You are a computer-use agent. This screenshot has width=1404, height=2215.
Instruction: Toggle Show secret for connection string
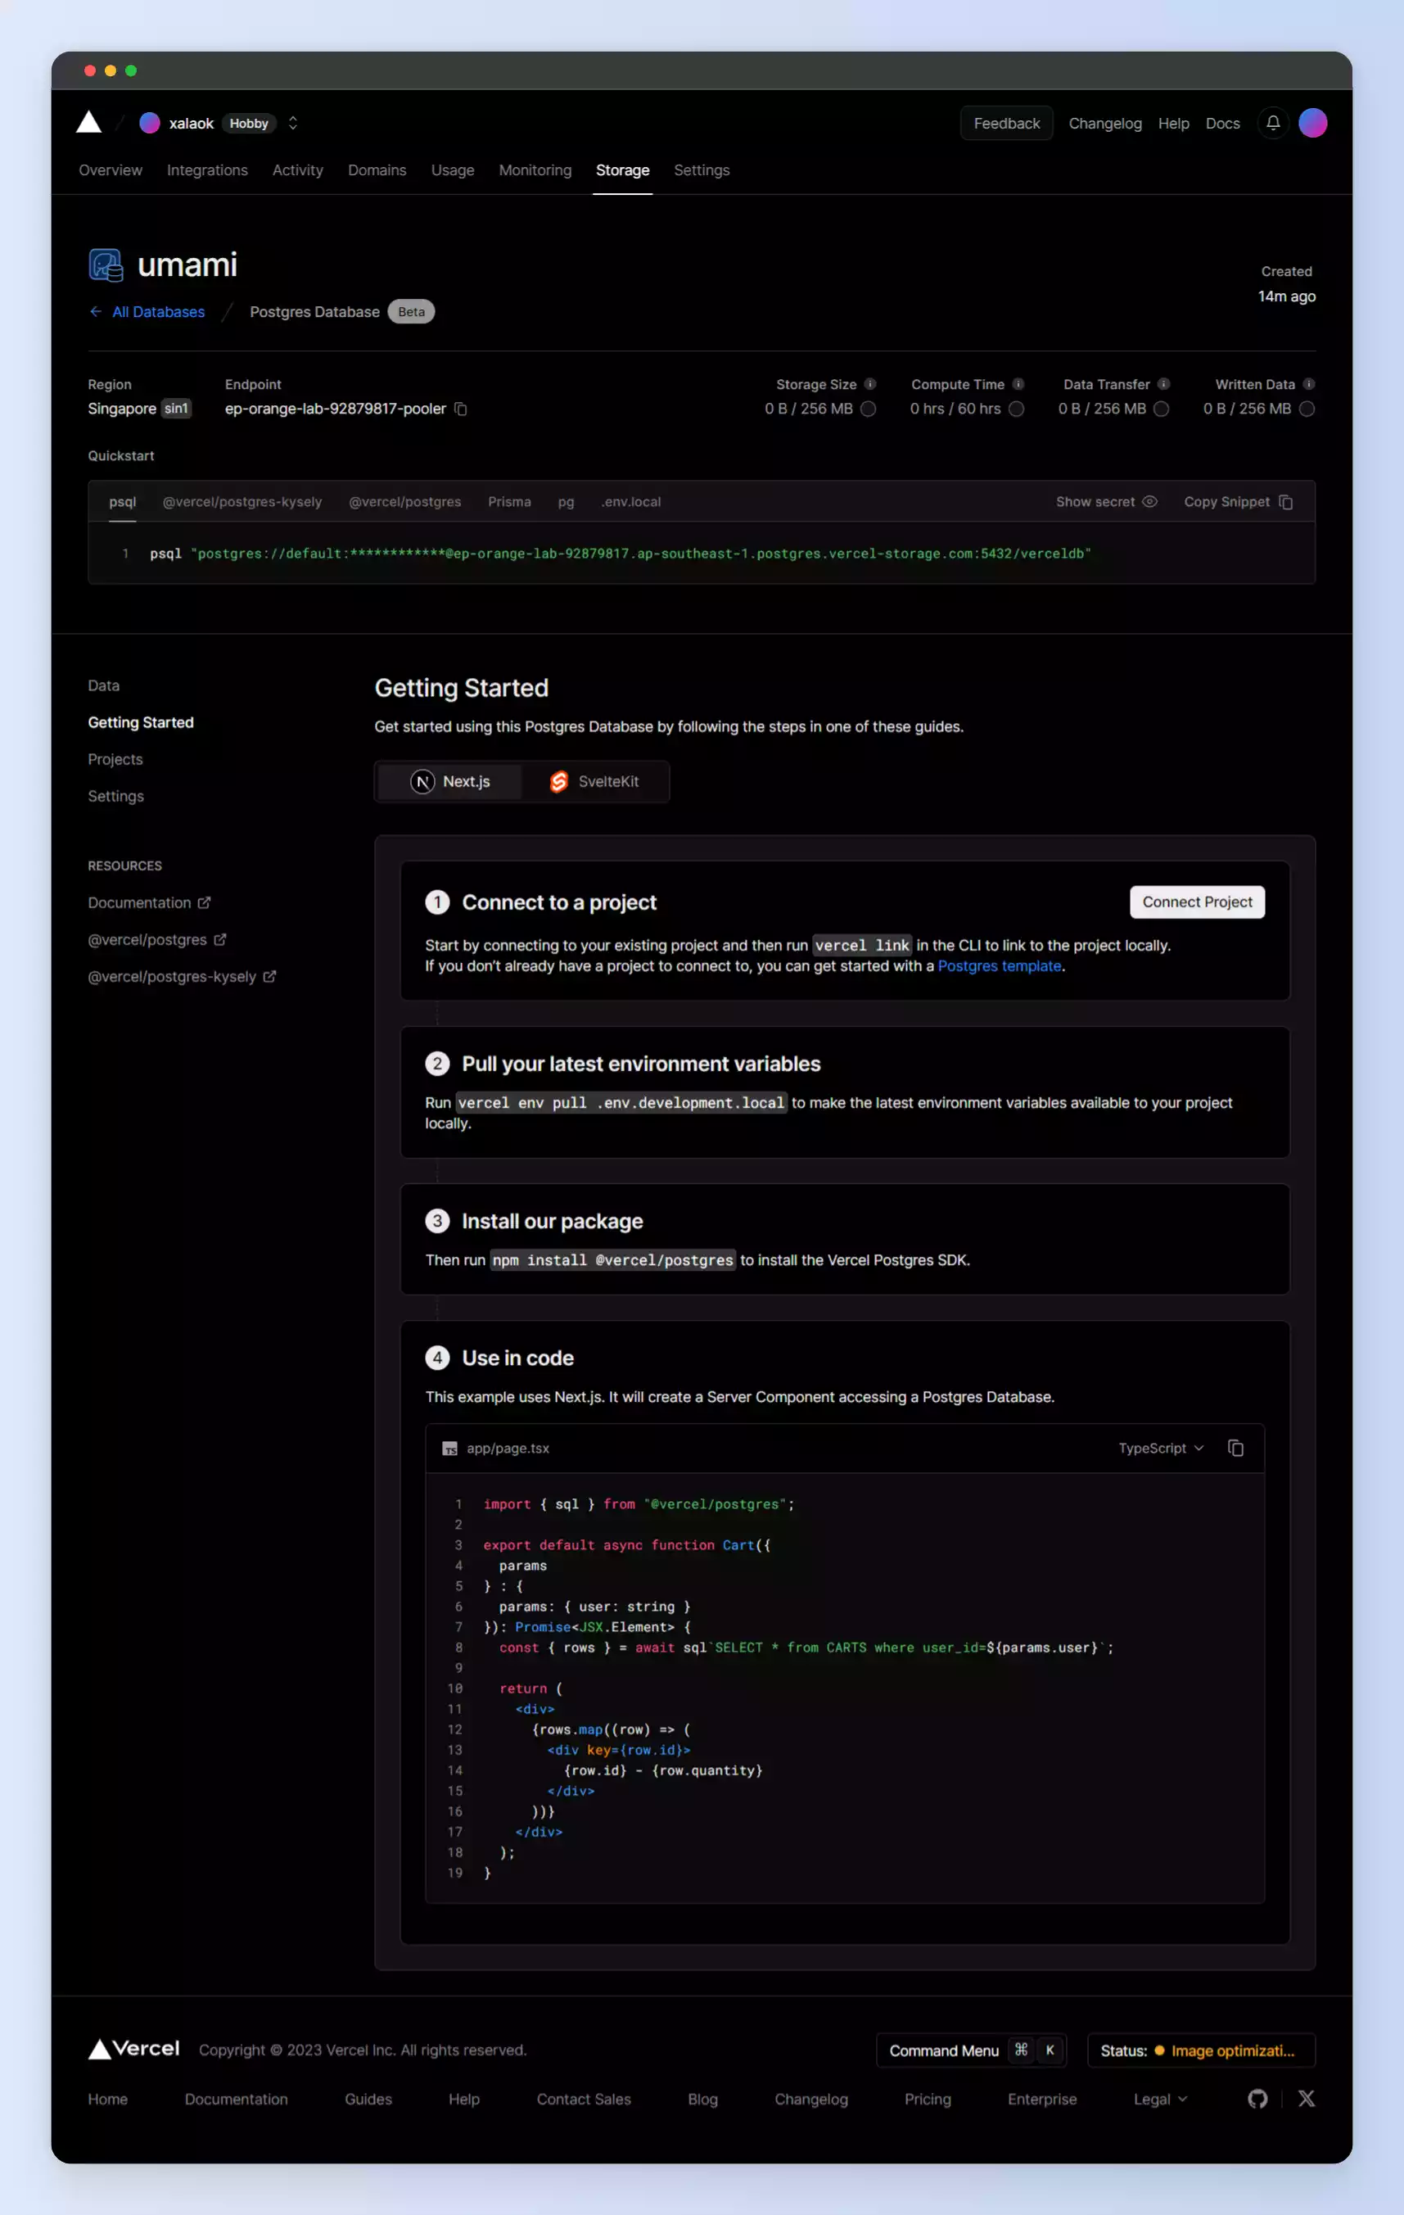(x=1106, y=502)
